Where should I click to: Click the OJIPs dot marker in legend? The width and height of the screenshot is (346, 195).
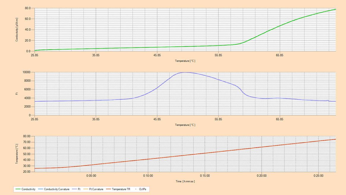pos(136,189)
